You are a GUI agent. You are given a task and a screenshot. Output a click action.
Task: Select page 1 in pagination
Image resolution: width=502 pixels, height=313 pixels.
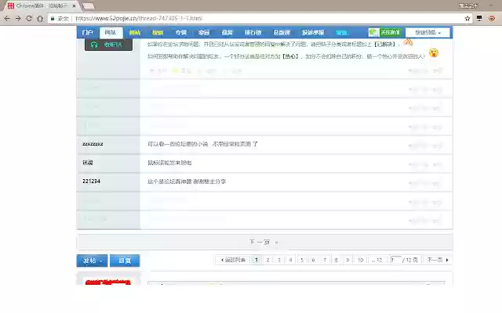pyautogui.click(x=256, y=260)
